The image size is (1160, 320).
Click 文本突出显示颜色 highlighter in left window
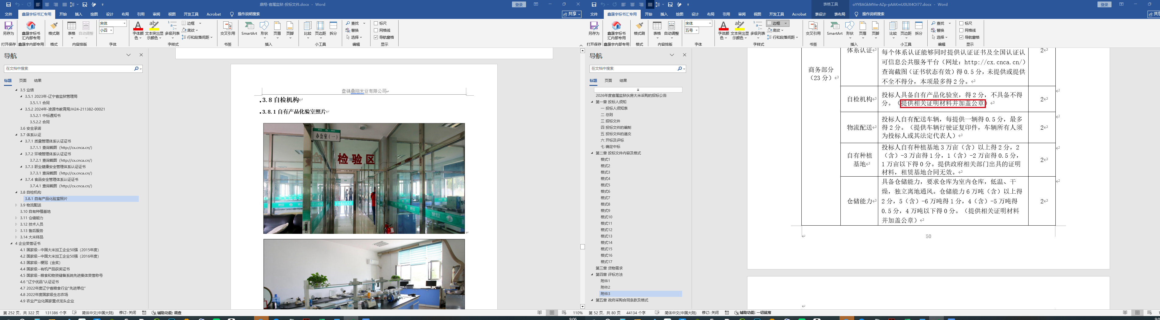pyautogui.click(x=154, y=30)
